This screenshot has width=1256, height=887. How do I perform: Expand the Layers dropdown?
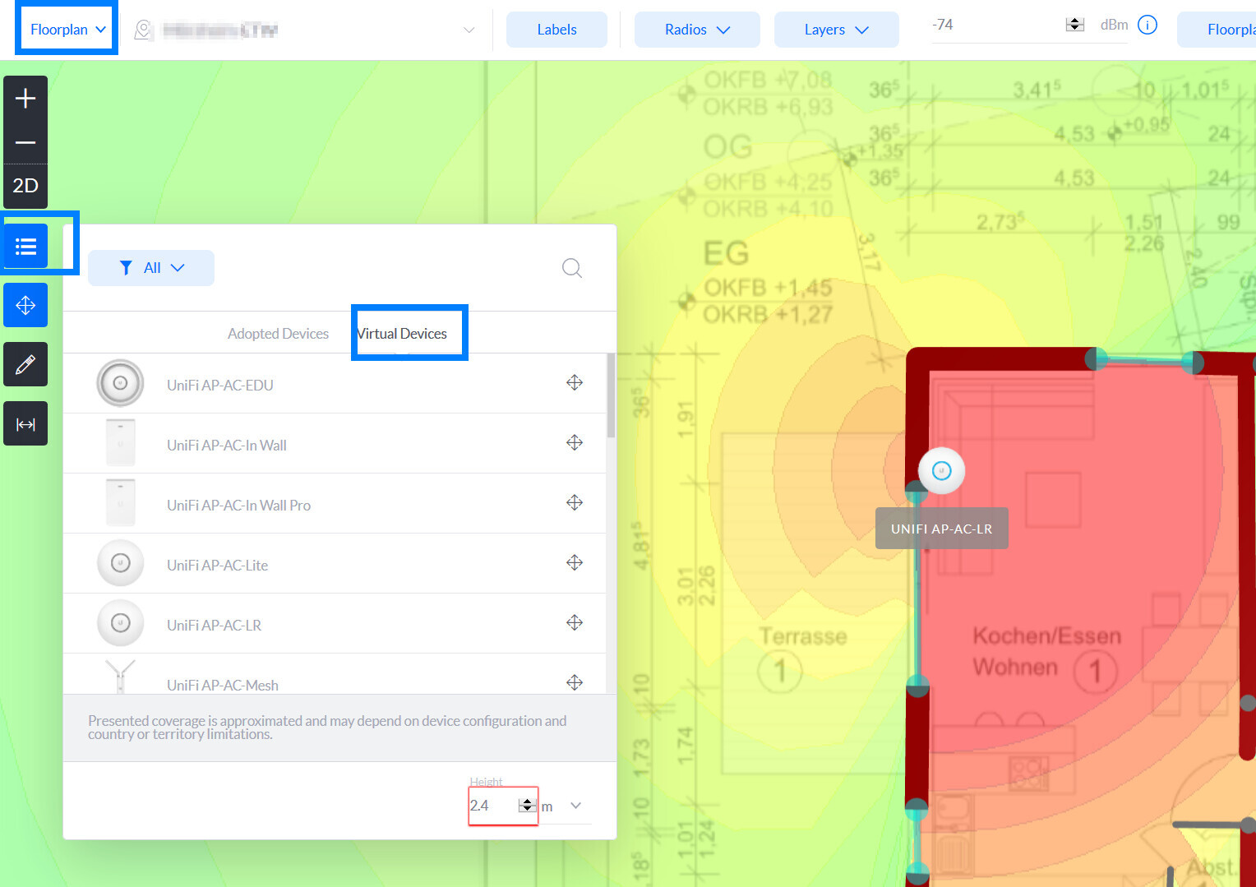click(836, 30)
